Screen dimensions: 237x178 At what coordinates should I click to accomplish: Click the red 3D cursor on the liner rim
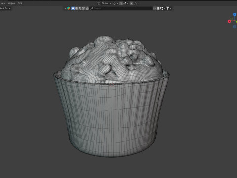click(x=112, y=85)
